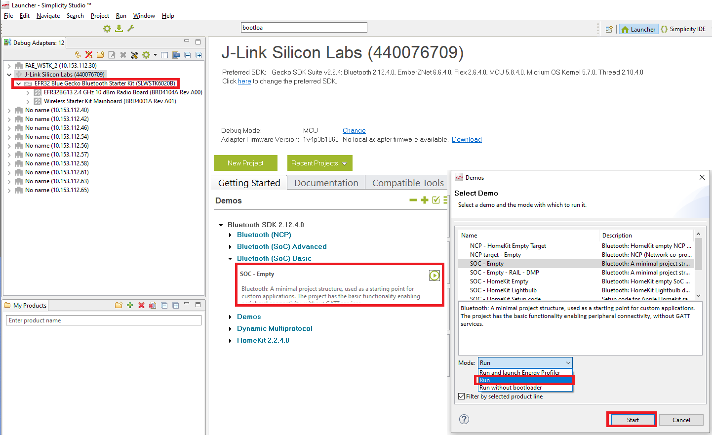712x436 pixels.
Task: Open Recent Projects dropdown button
Action: tap(319, 163)
